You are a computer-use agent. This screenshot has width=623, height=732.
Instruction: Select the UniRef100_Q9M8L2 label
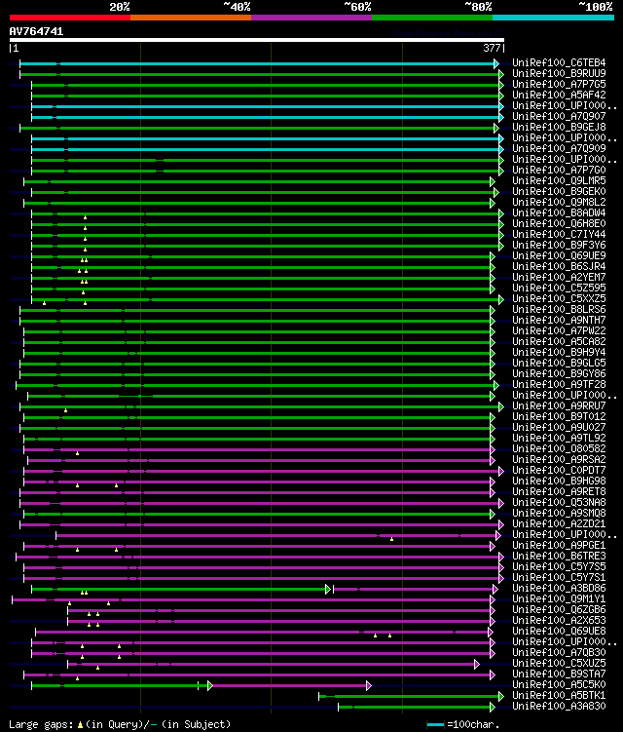559,202
